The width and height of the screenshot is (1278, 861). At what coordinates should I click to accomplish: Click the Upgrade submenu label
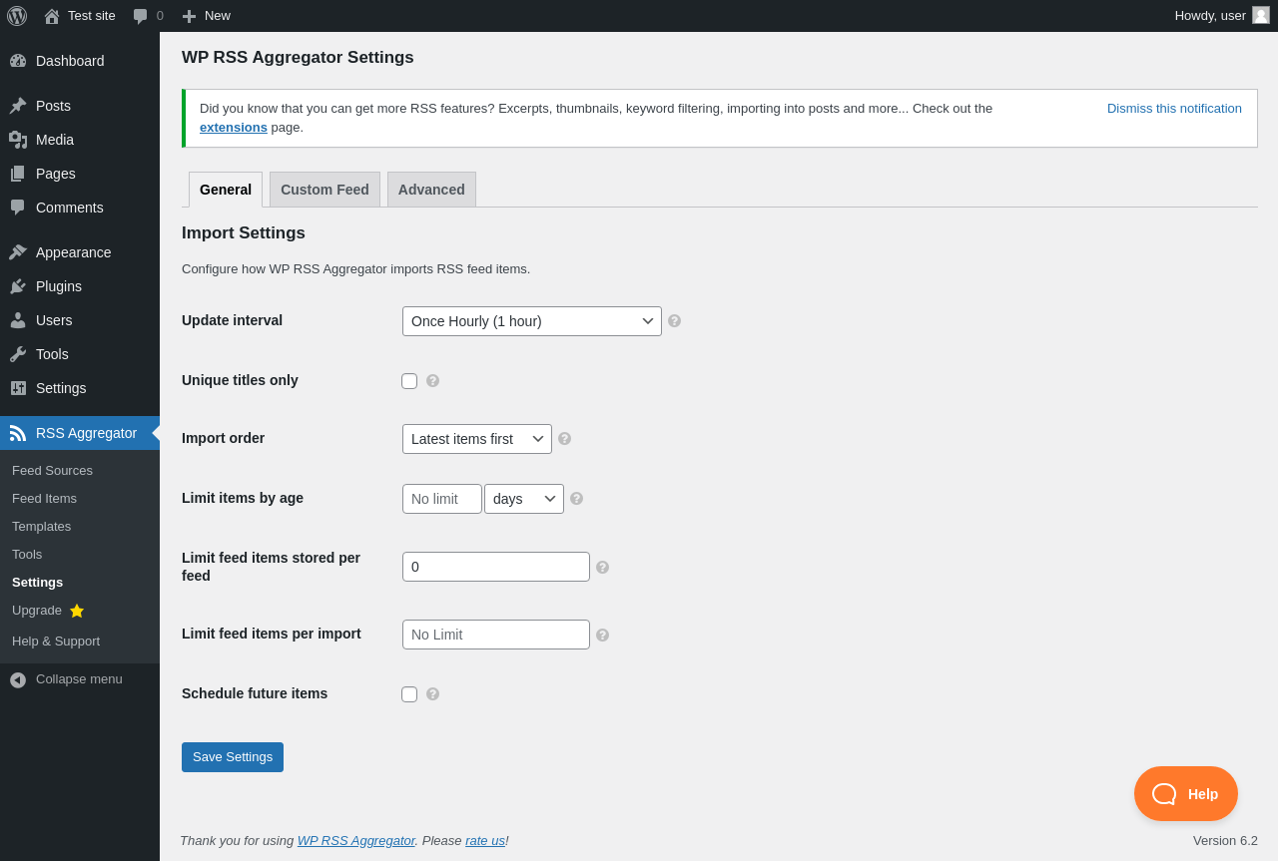[37, 611]
